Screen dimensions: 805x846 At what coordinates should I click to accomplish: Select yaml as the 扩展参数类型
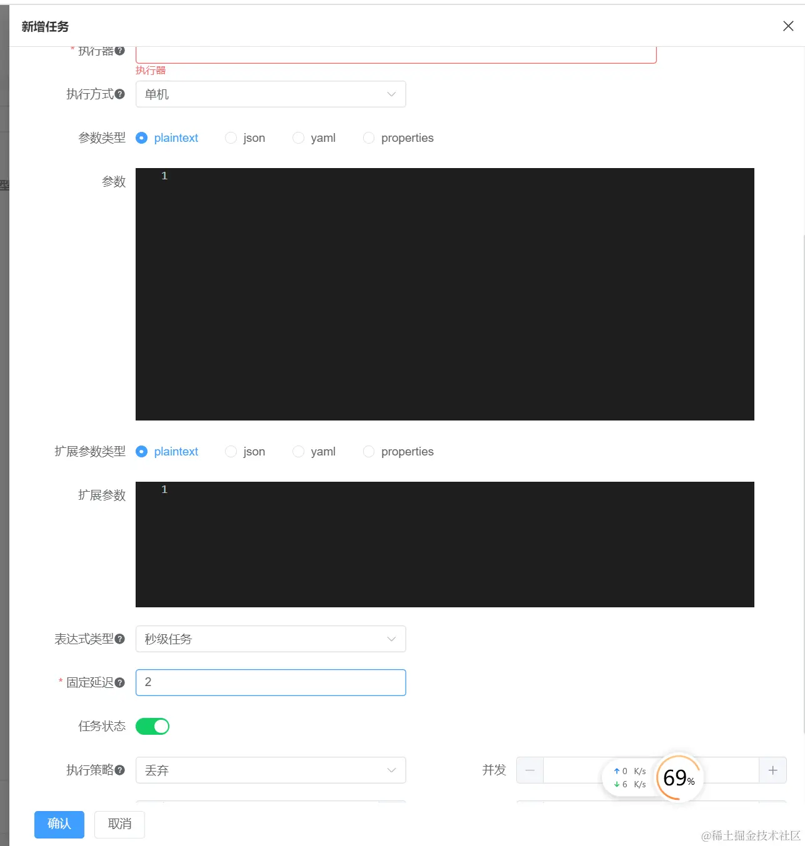(x=298, y=451)
